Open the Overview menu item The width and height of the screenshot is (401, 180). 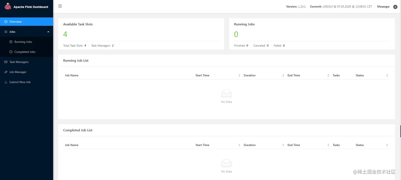[15, 22]
